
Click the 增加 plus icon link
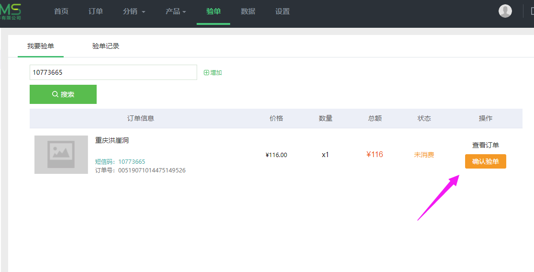[x=212, y=73]
